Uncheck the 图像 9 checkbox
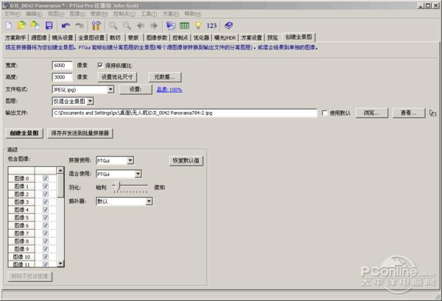This screenshot has width=442, height=301. click(46, 249)
